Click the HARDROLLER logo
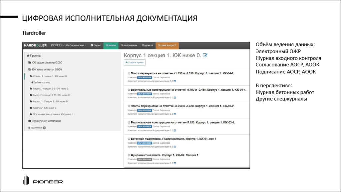The width and height of the screenshot is (341, 192). tap(35, 45)
